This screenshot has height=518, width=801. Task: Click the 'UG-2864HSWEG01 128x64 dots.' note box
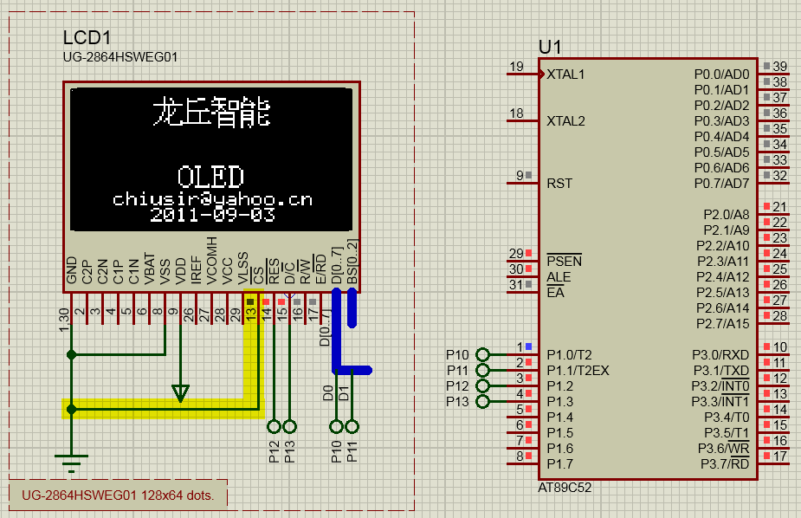[118, 495]
